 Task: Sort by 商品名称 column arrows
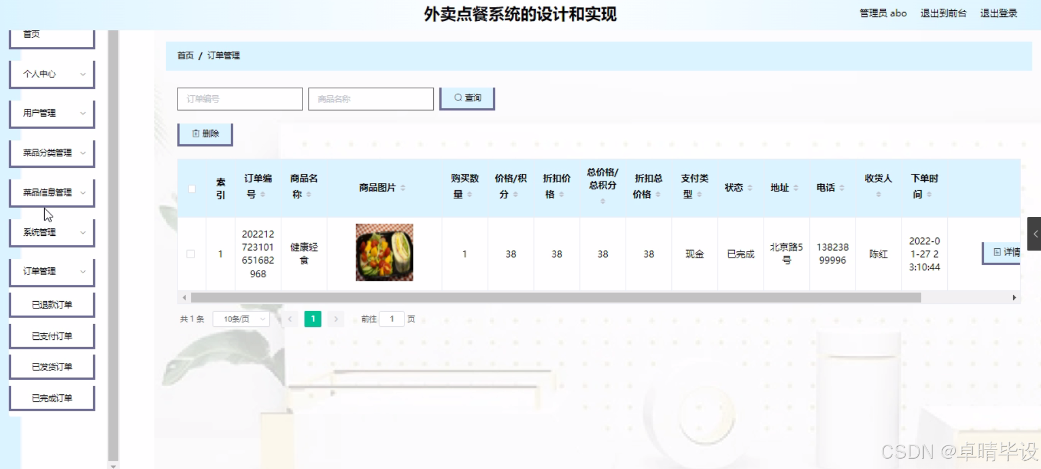(308, 194)
